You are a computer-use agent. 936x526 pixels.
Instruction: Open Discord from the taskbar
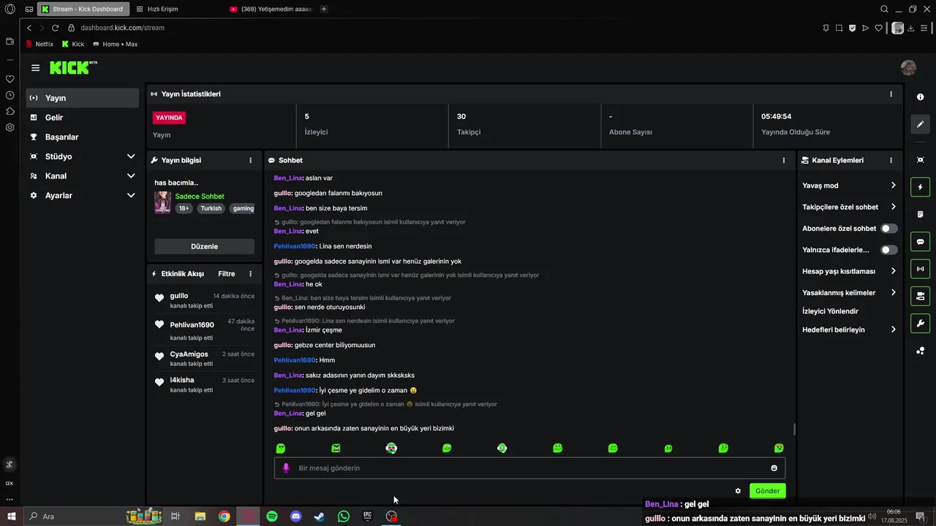coord(295,517)
